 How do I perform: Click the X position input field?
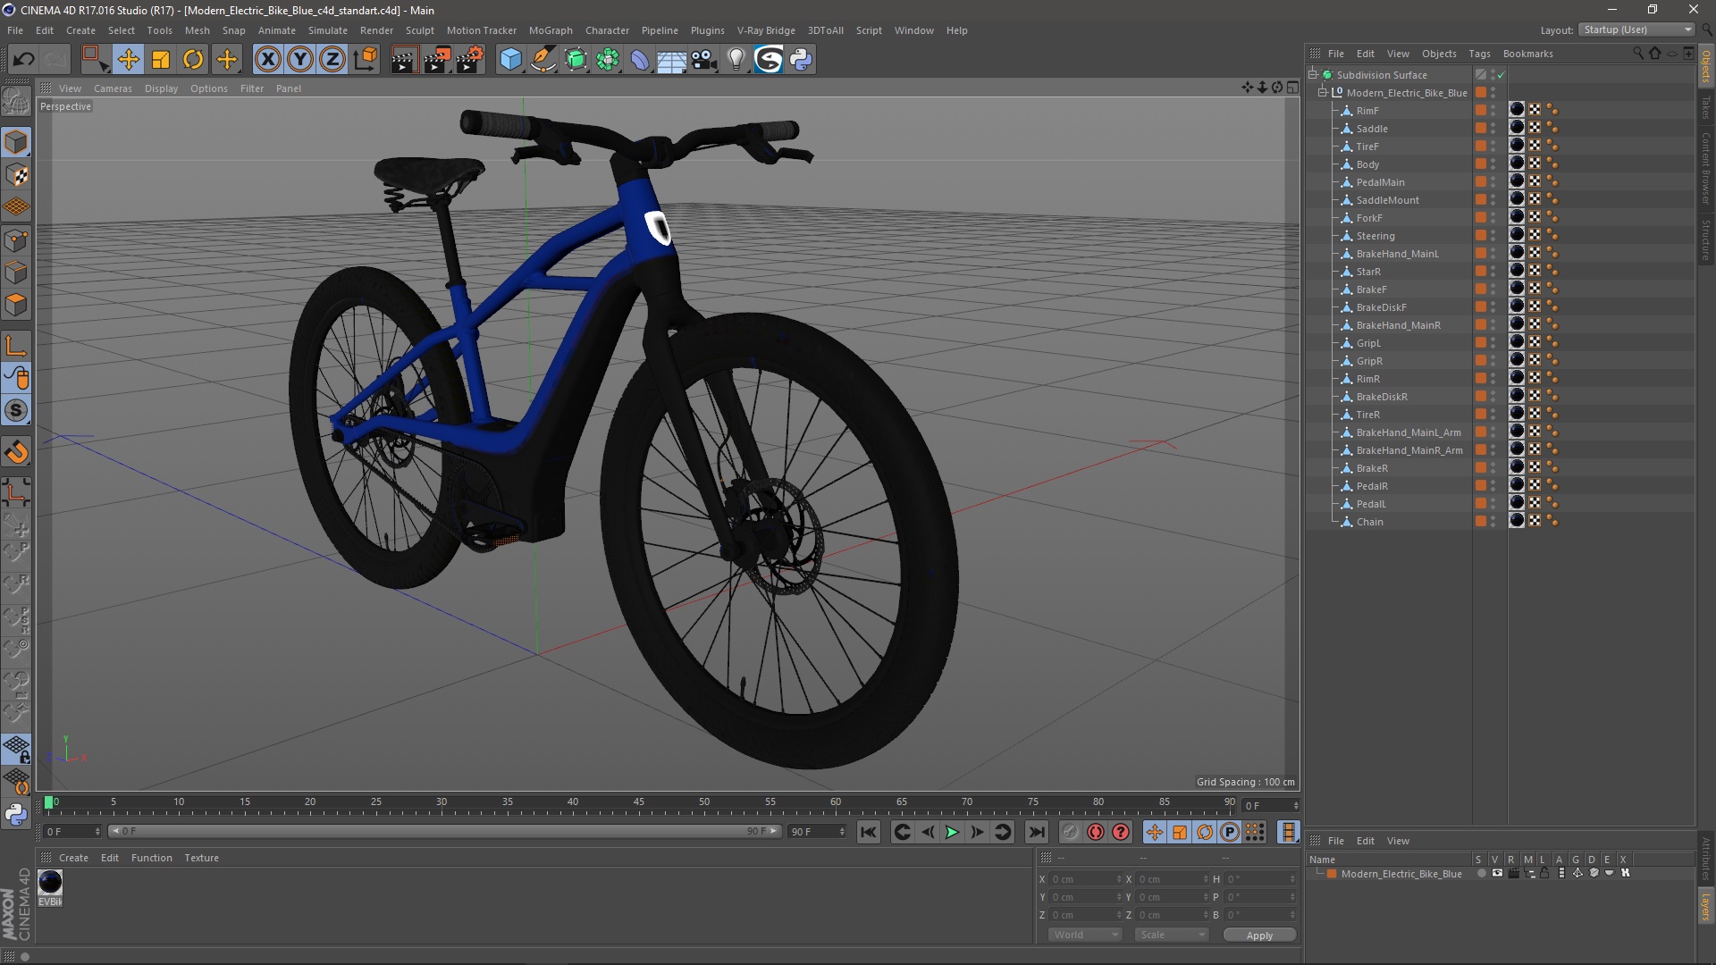coord(1084,879)
